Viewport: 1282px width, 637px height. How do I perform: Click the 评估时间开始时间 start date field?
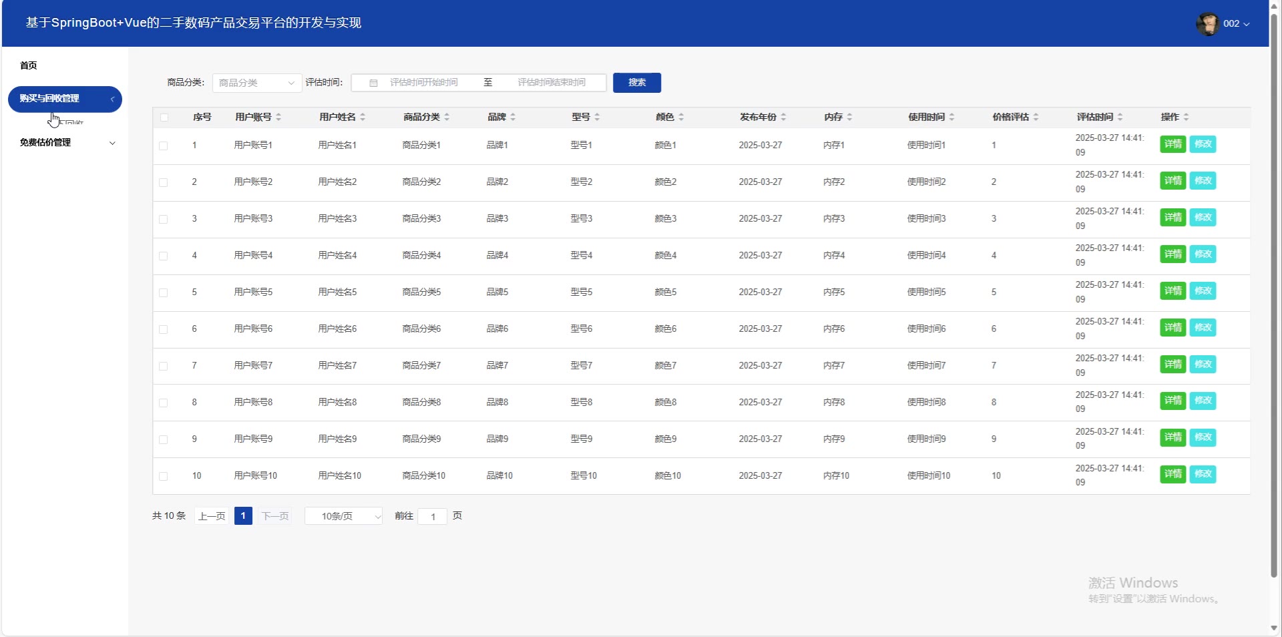424,83
